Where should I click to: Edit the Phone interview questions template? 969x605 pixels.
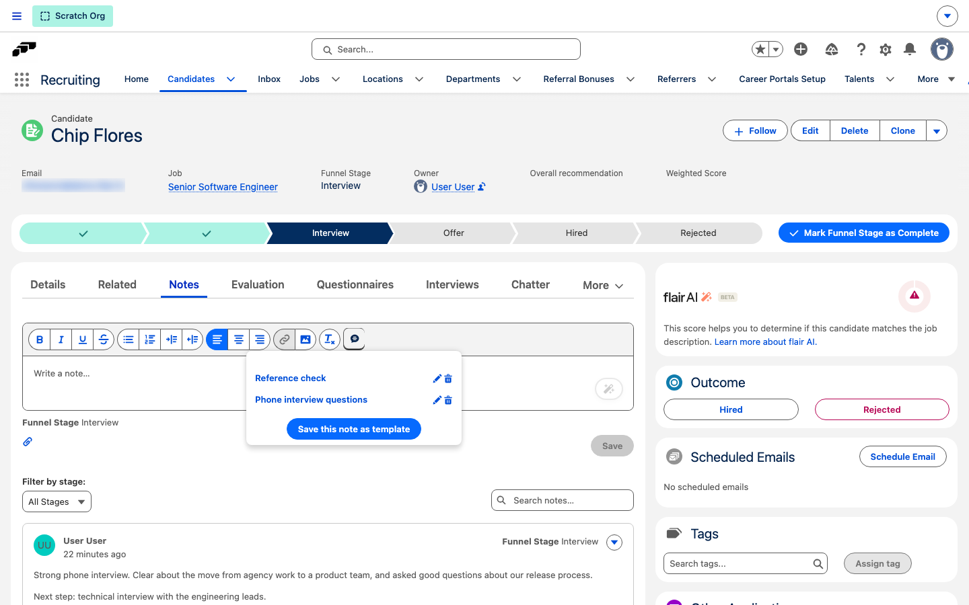tap(437, 400)
